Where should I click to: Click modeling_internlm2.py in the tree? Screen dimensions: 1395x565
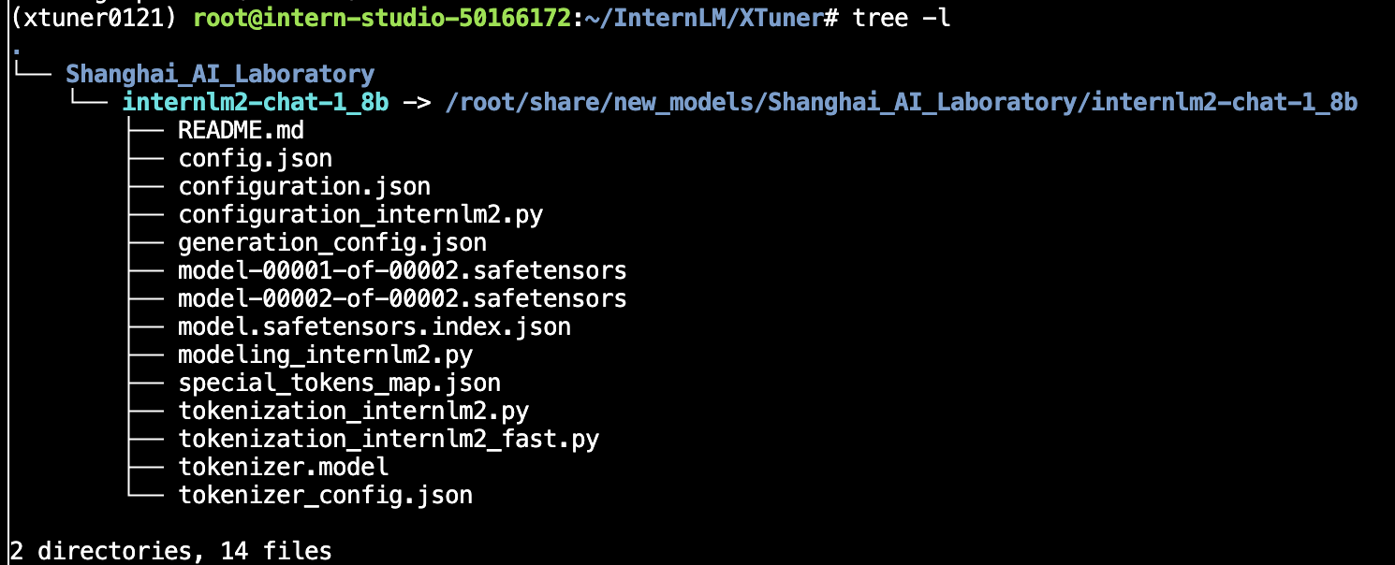click(x=325, y=355)
